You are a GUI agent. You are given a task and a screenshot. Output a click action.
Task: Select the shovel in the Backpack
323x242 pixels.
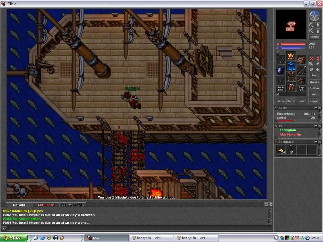(x=291, y=150)
